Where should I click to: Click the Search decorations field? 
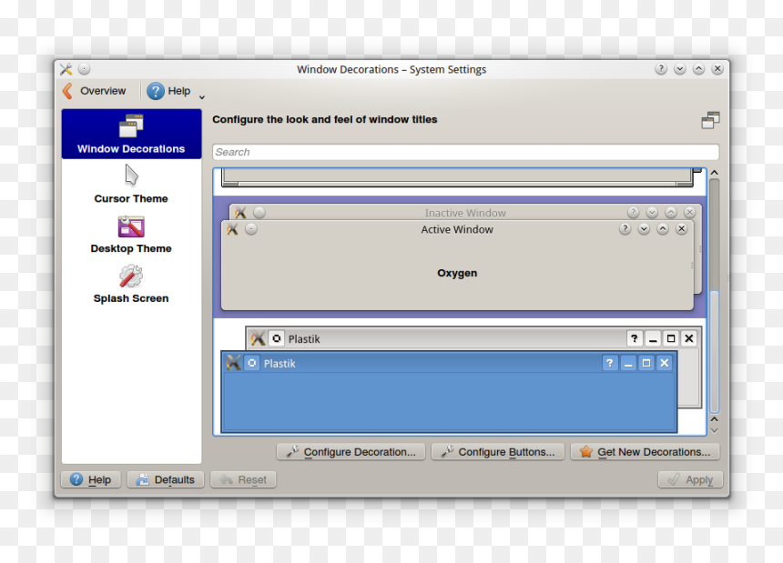tap(465, 152)
